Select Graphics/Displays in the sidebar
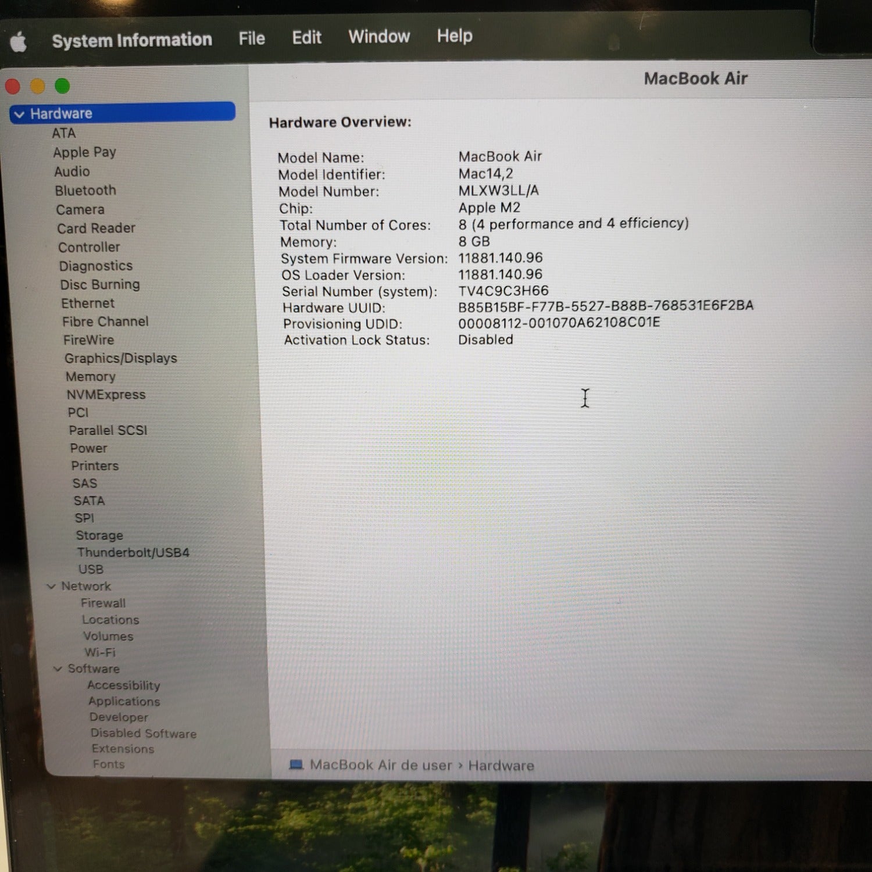Screen dimensions: 872x872 pyautogui.click(x=121, y=359)
